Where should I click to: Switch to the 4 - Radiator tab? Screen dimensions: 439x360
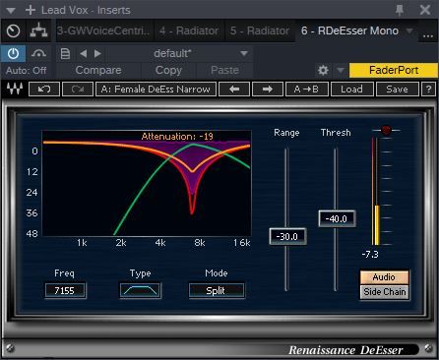(x=189, y=30)
